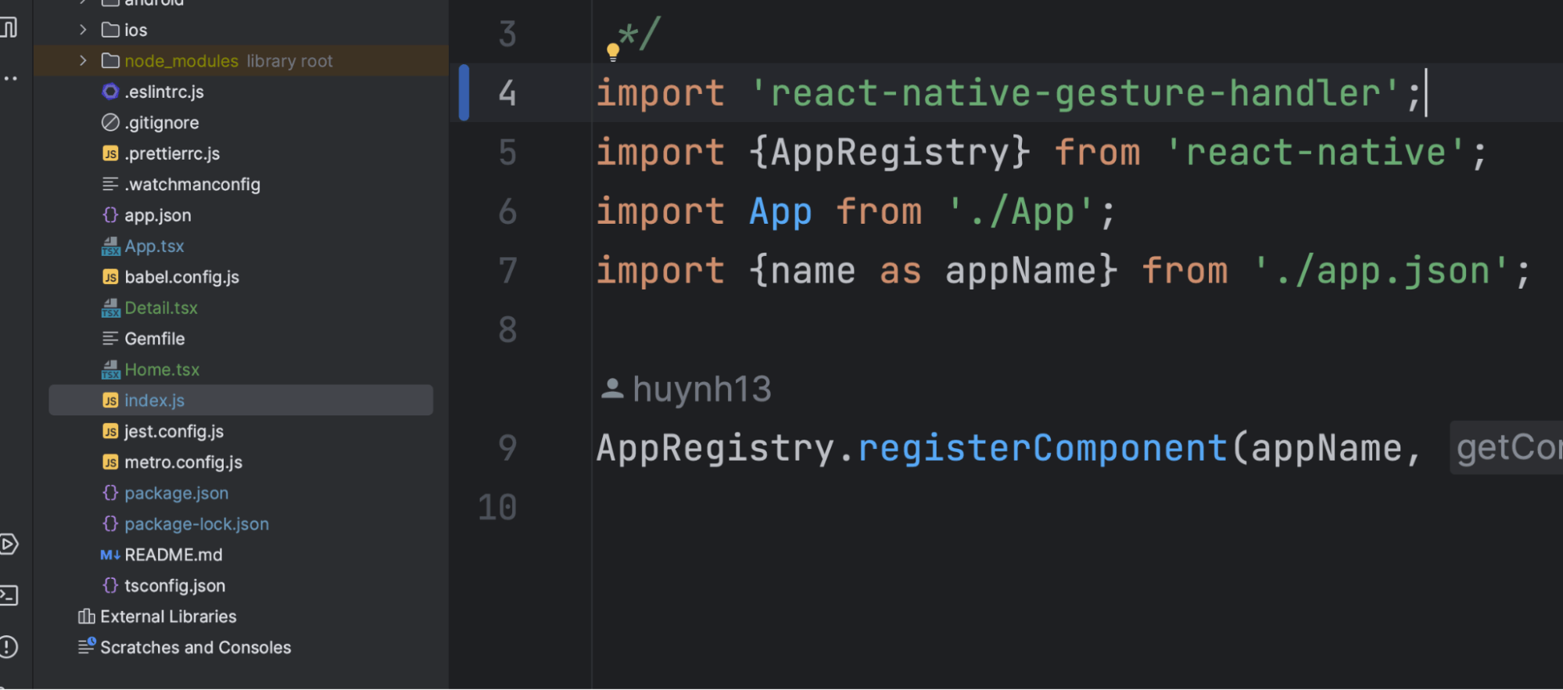Click the Scratches and Consoles icon
The width and height of the screenshot is (1563, 690).
click(x=86, y=647)
